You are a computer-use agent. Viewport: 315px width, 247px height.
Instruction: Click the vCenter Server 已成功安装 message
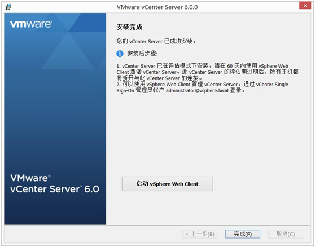click(x=156, y=41)
